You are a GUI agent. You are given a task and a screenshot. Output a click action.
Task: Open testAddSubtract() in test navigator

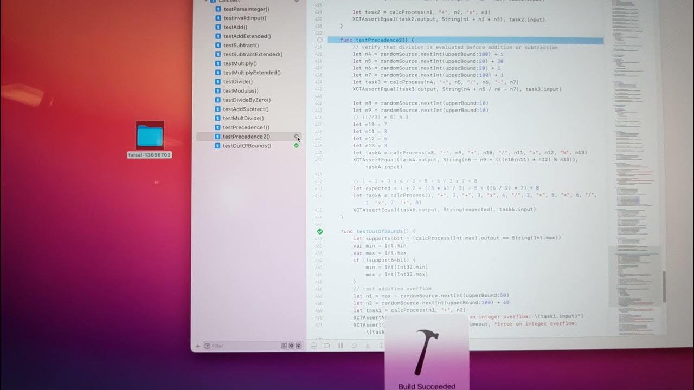pyautogui.click(x=246, y=109)
